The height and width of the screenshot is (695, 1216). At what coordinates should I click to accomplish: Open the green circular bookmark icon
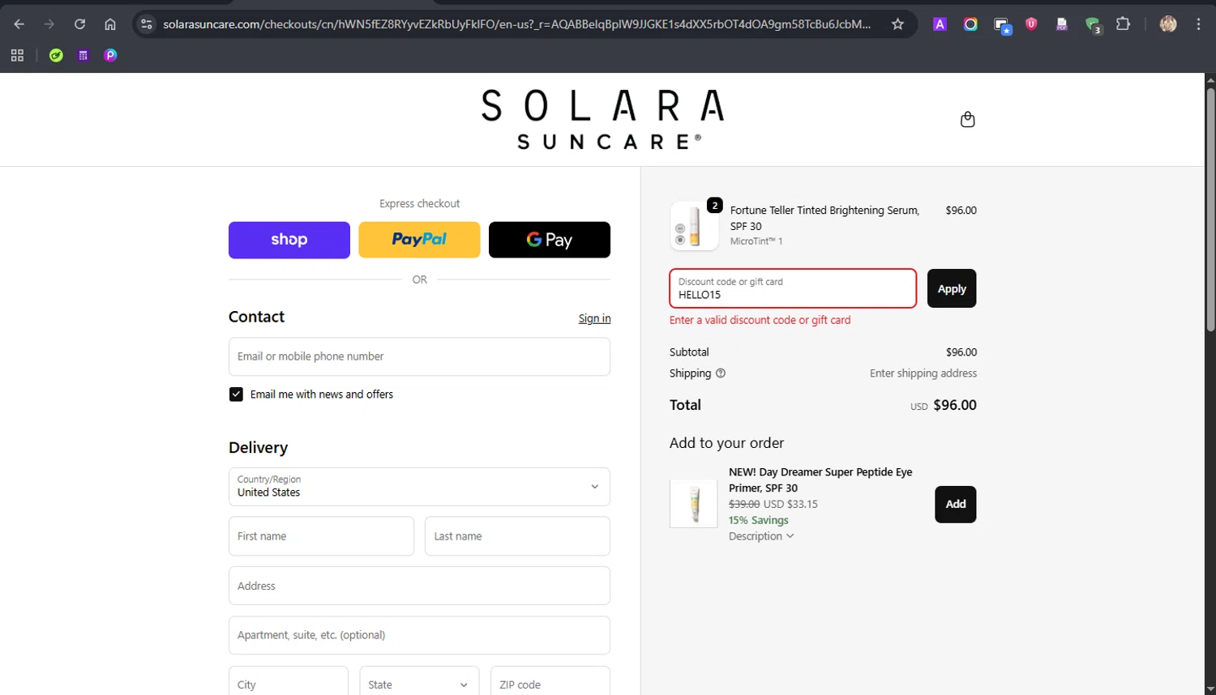56,55
